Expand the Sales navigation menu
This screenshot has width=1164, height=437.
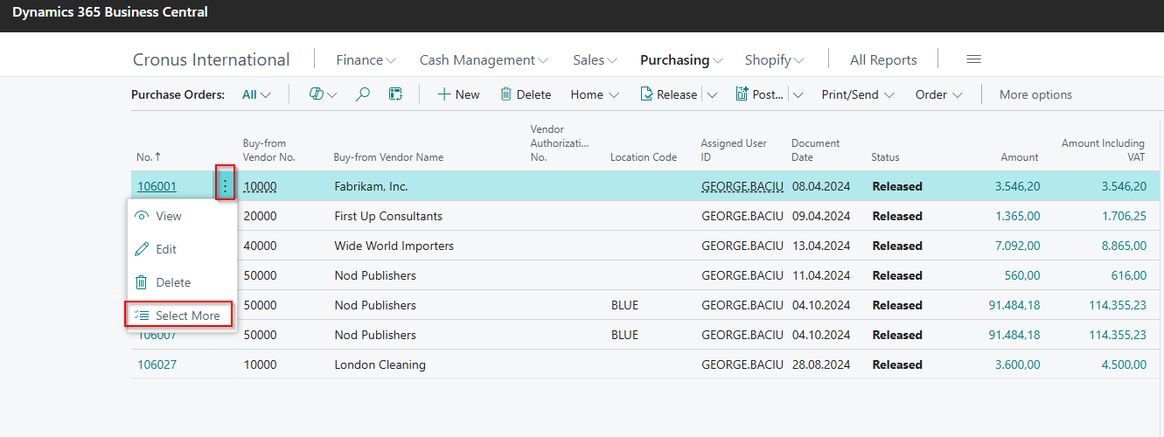click(x=595, y=59)
